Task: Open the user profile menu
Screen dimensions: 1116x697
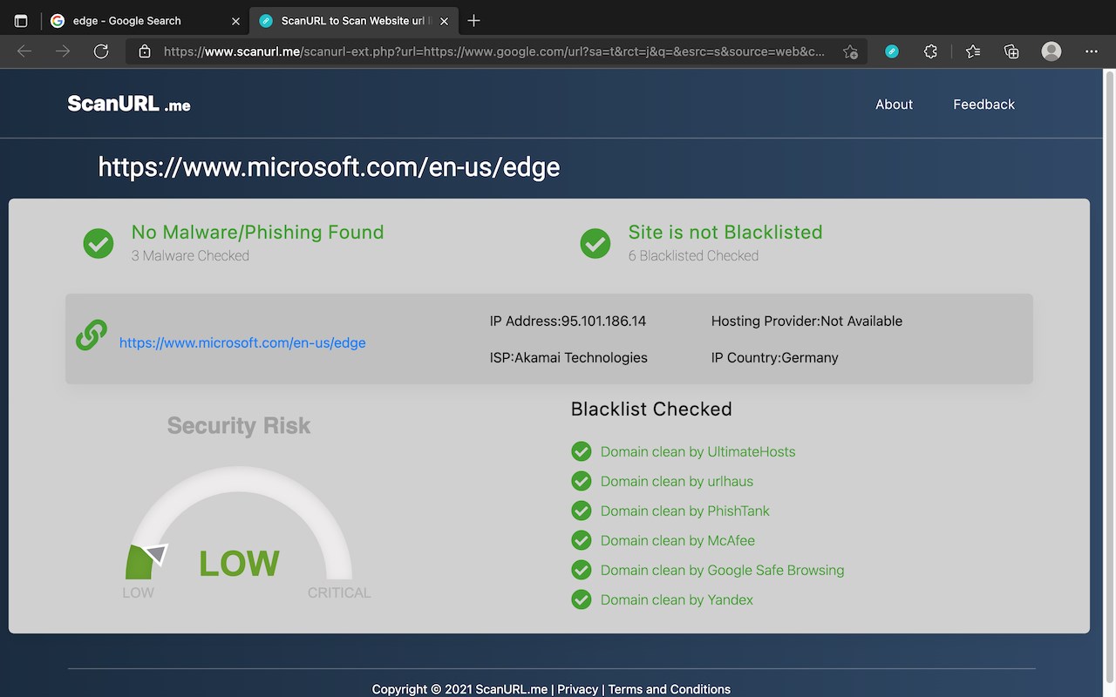Action: 1051,51
